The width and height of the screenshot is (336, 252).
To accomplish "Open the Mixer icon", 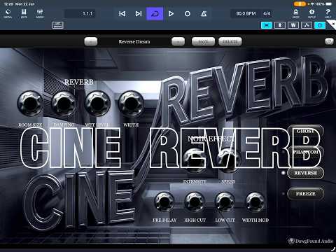I will [40, 13].
